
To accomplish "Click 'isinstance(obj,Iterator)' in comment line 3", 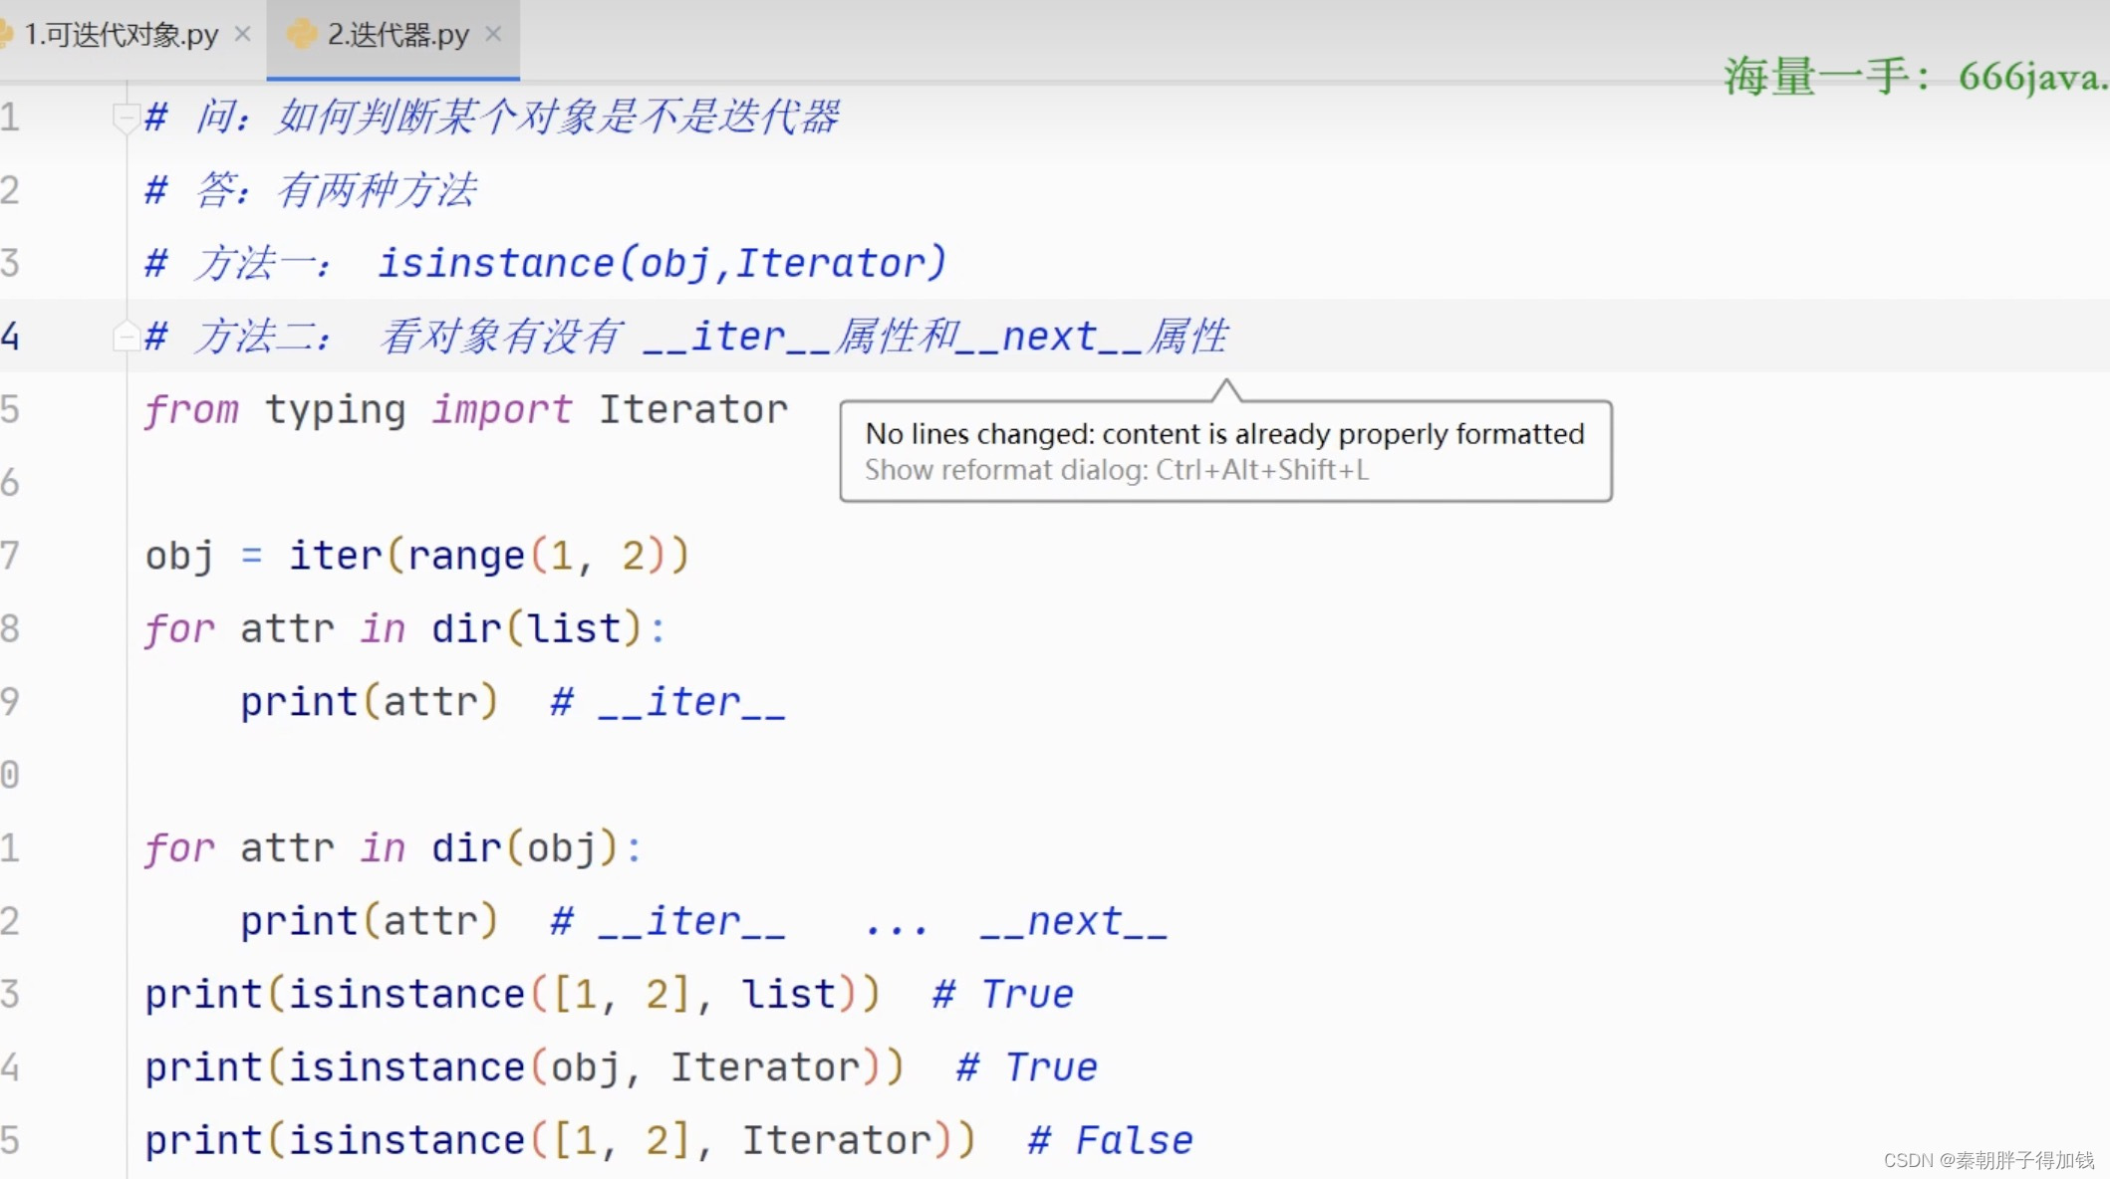I will click(661, 264).
